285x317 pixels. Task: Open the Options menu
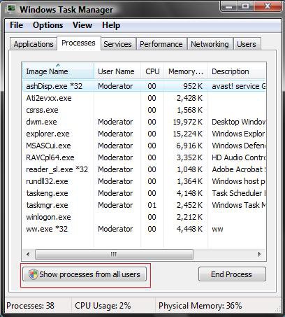(48, 25)
